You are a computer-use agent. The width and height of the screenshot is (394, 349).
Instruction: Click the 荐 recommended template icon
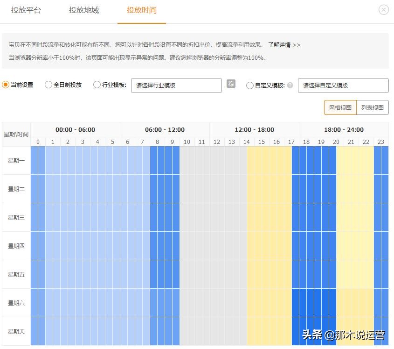231,85
